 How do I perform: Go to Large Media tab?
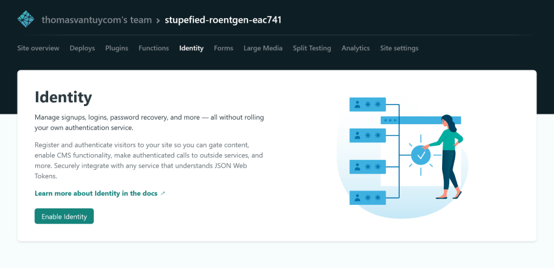(x=263, y=48)
